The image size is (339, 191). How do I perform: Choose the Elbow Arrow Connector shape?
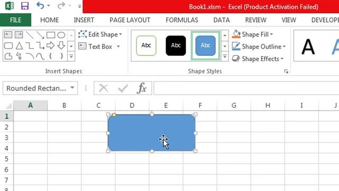point(40,46)
